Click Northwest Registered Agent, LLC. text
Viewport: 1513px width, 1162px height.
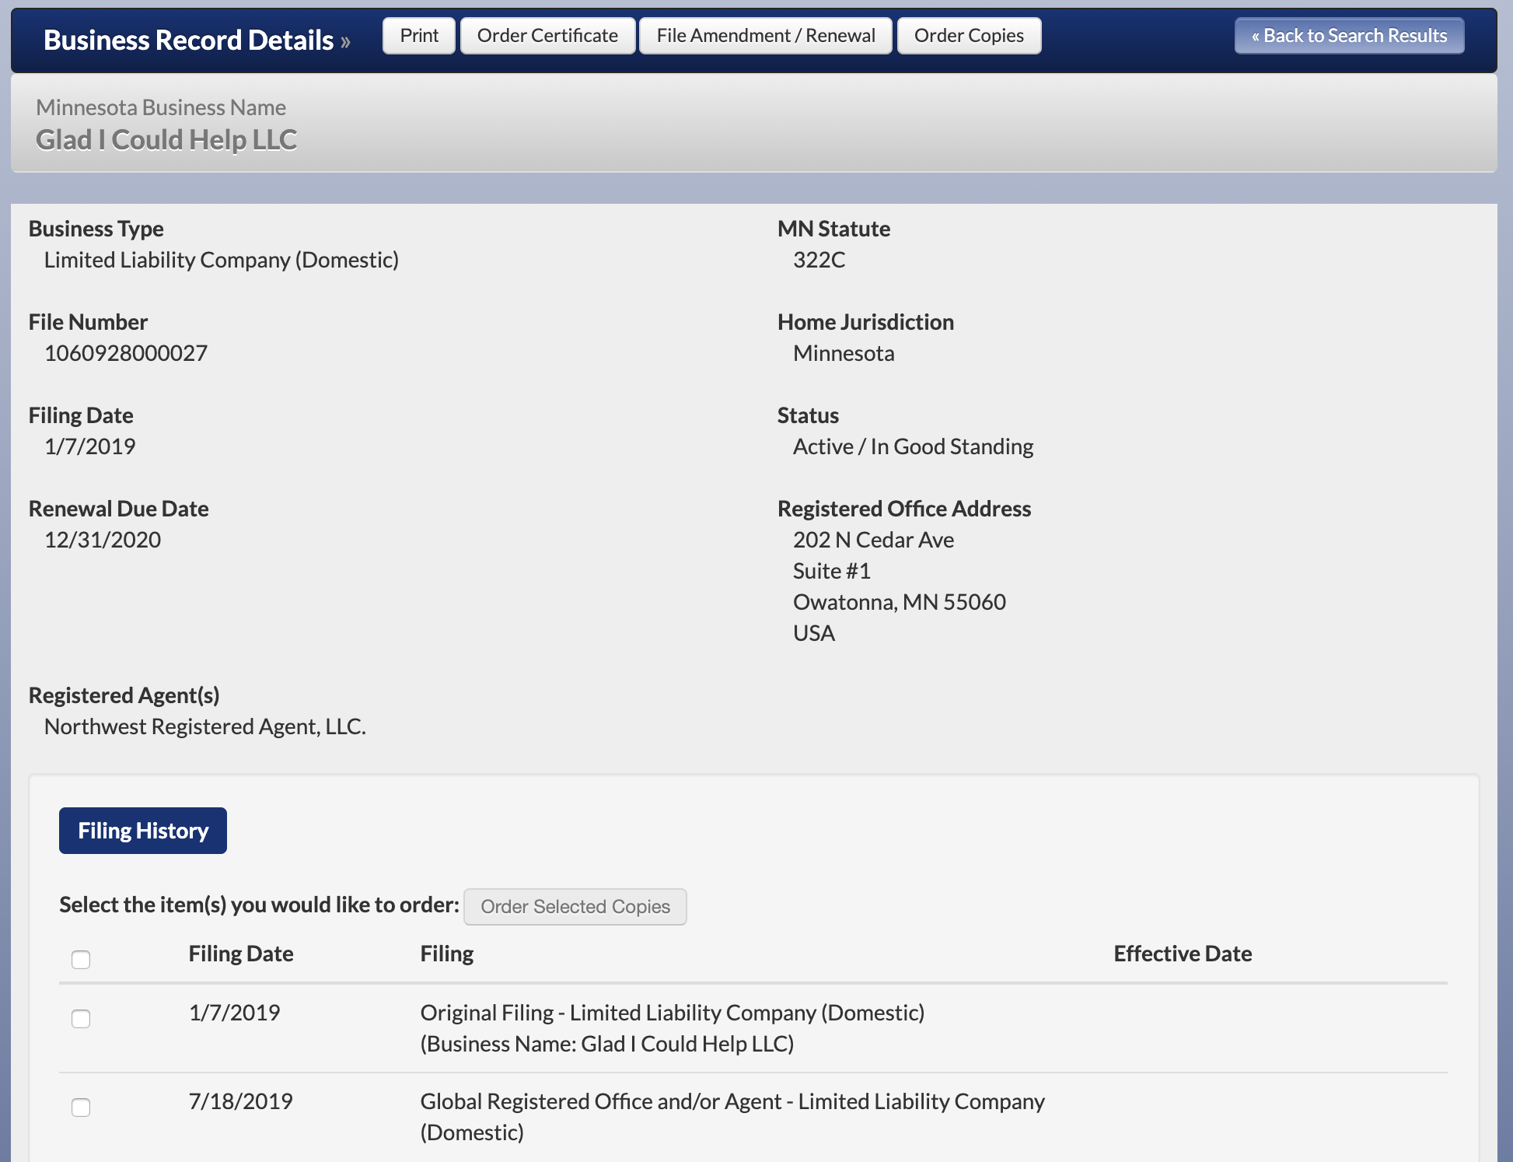pyautogui.click(x=205, y=726)
